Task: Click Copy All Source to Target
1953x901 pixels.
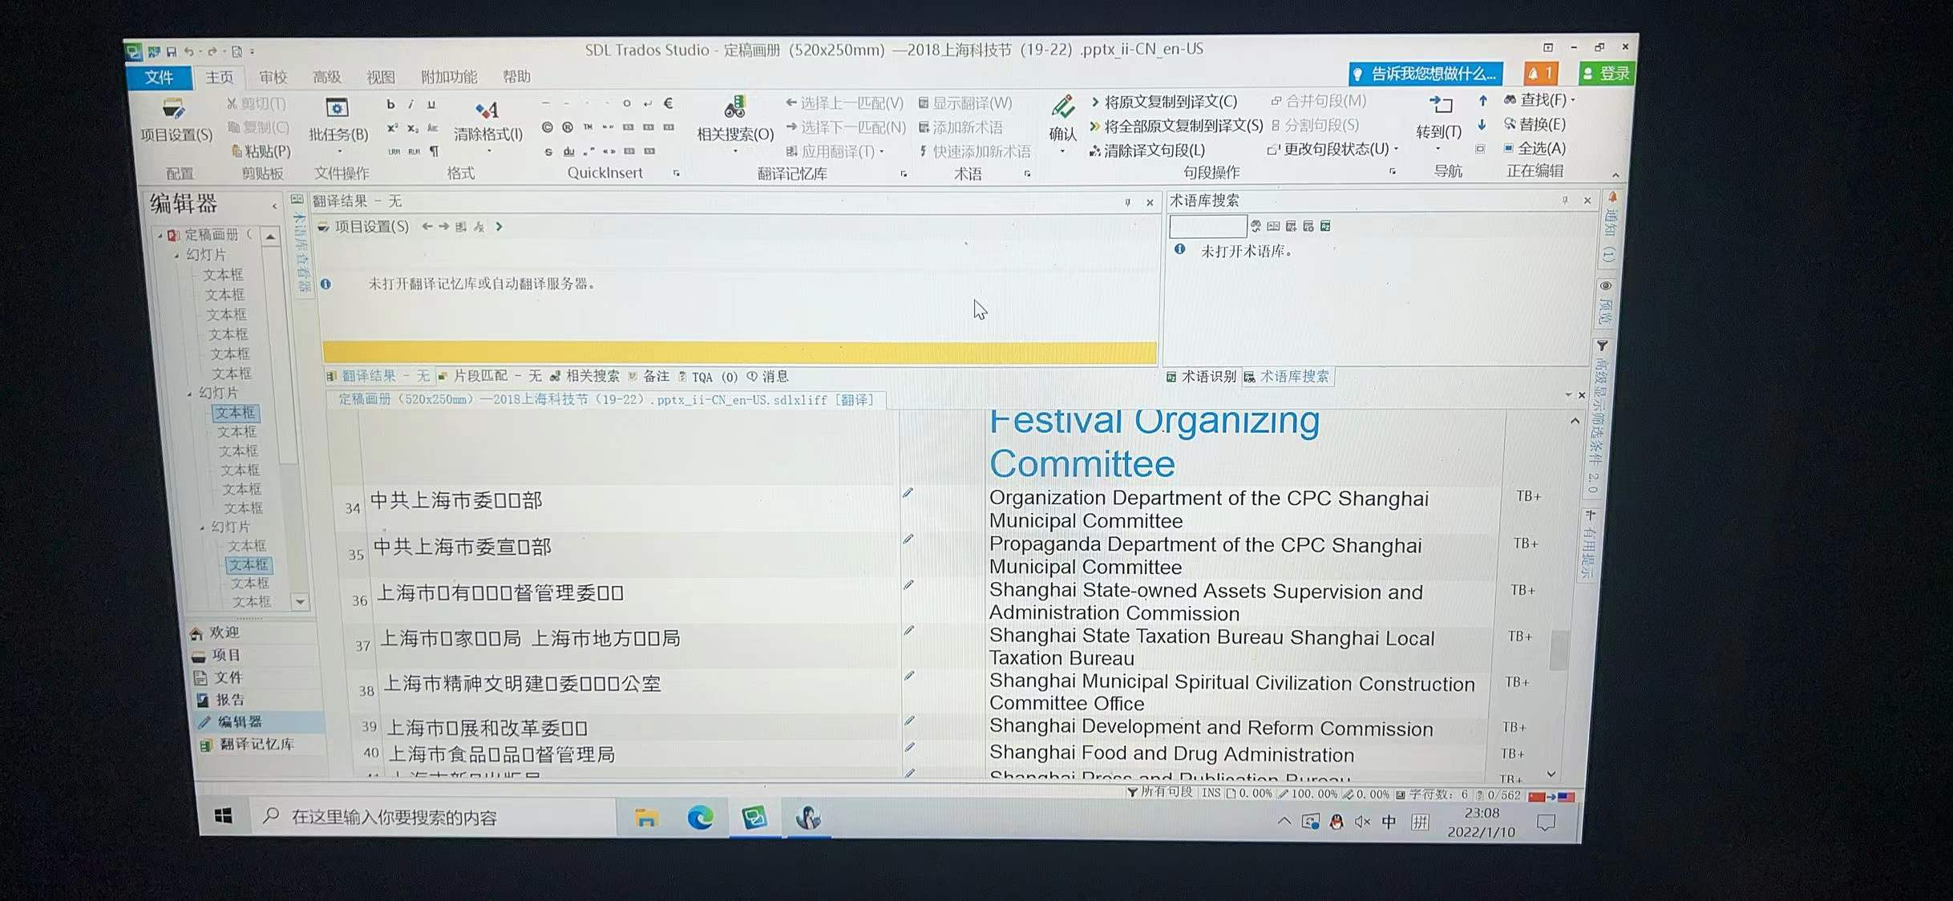Action: [1175, 126]
